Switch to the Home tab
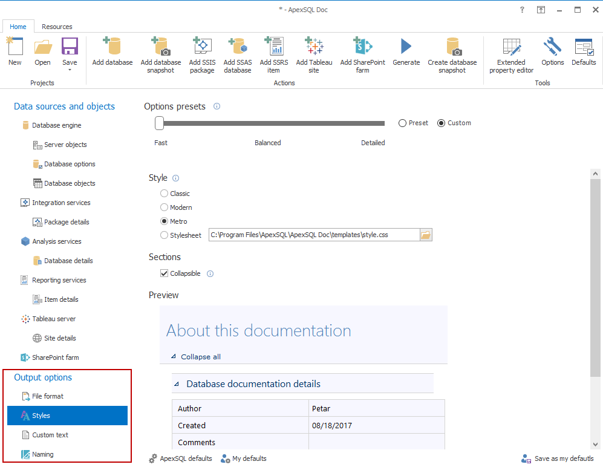 18,27
